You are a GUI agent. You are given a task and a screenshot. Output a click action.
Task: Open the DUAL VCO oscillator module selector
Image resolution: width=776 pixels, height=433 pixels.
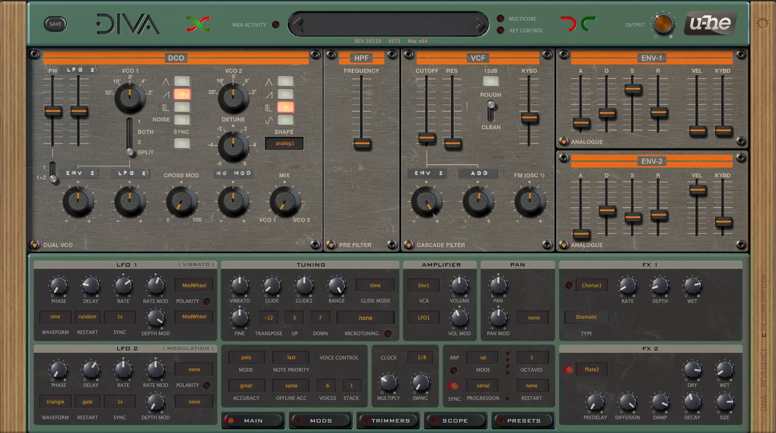(x=35, y=245)
